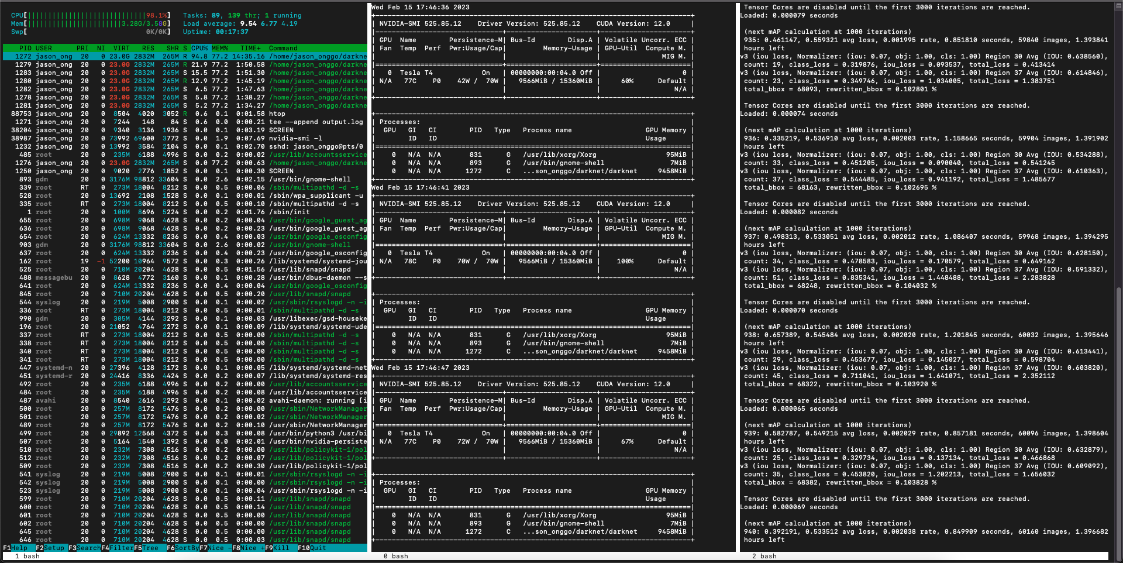Click timestamp 'Wed Feb 15 17:46:36 2023'
This screenshot has height=563, width=1123.
[421, 7]
